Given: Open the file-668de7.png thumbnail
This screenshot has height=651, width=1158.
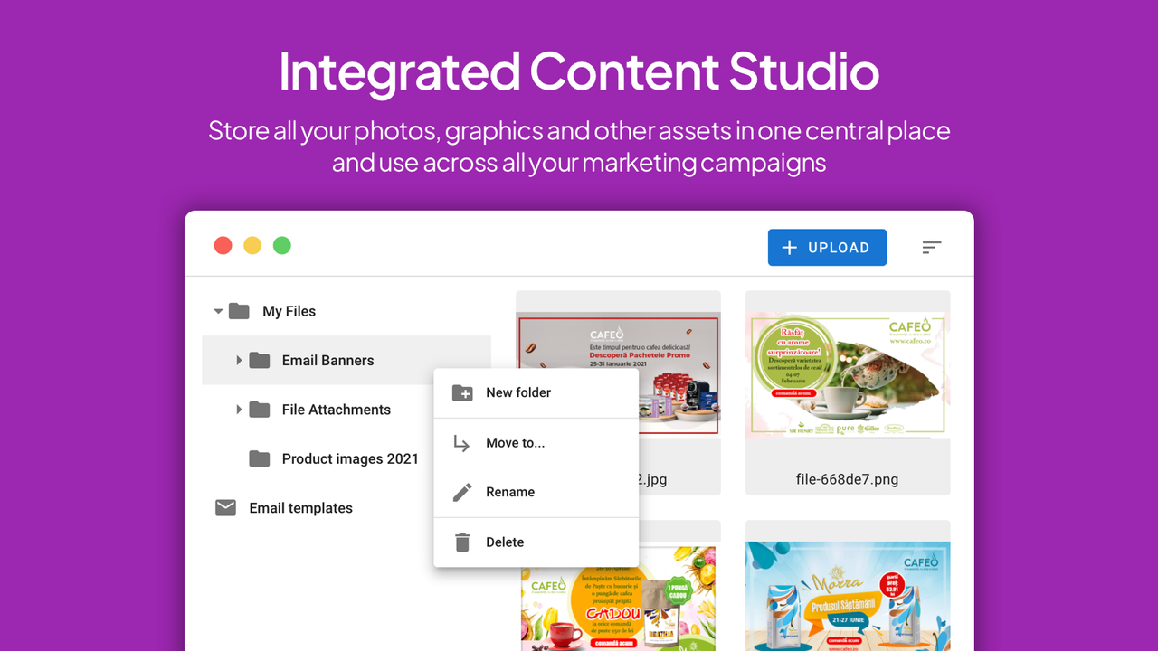Looking at the screenshot, I should pos(847,389).
